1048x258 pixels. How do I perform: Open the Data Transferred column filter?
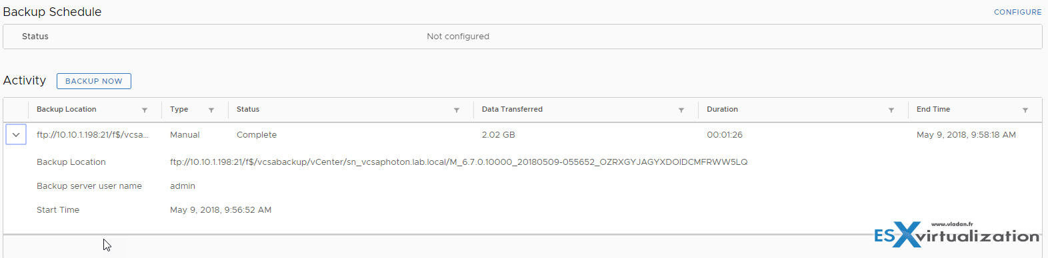(x=681, y=110)
